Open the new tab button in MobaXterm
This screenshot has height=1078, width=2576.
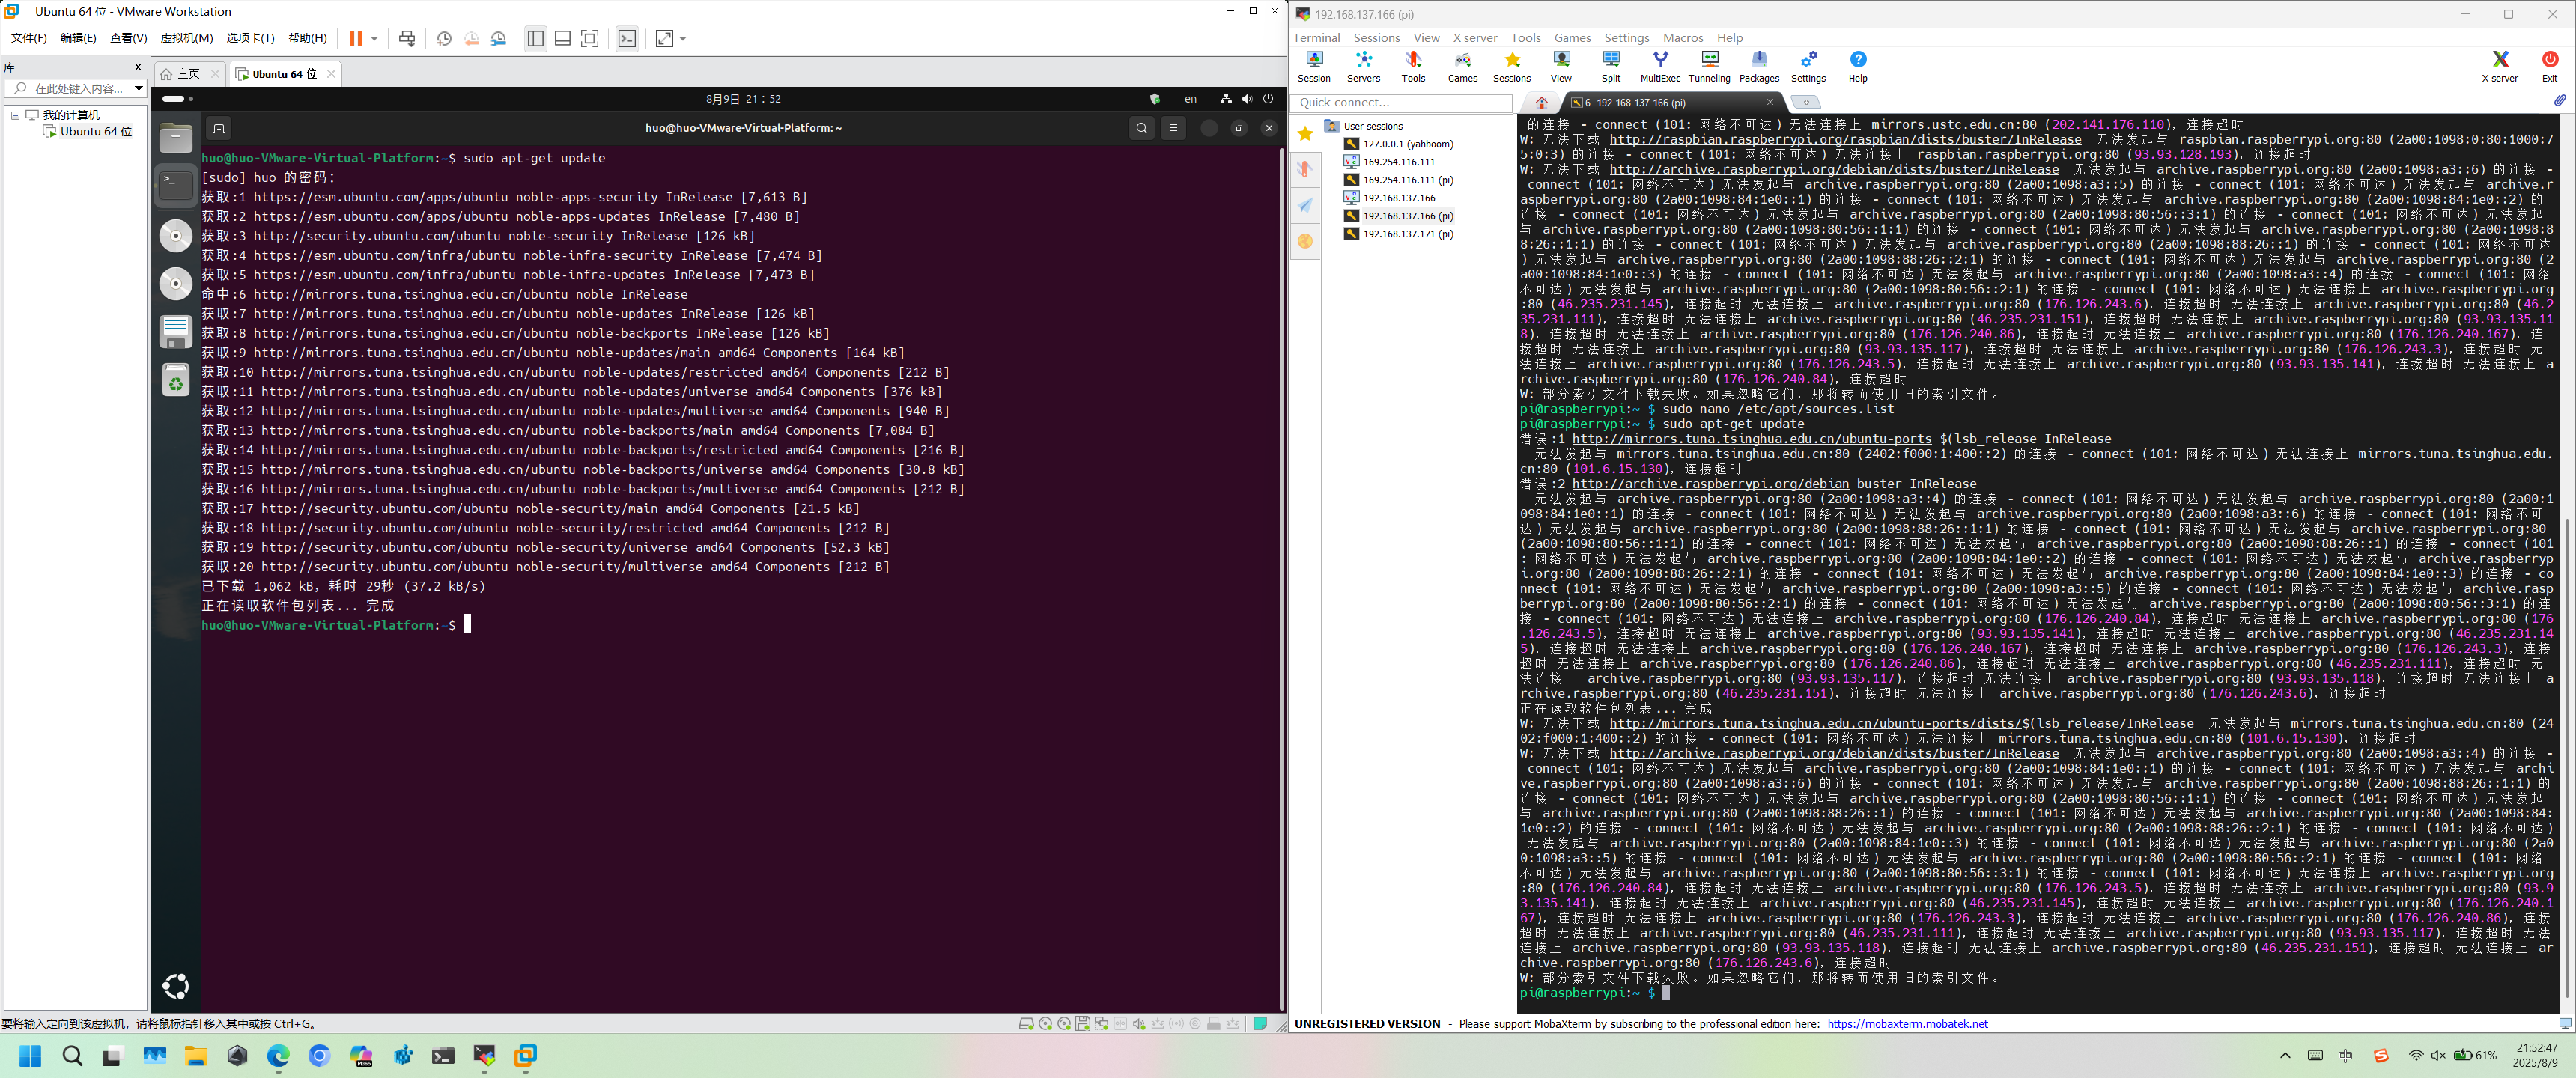coord(1805,102)
